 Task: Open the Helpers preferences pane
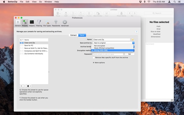pyautogui.click(x=32, y=23)
